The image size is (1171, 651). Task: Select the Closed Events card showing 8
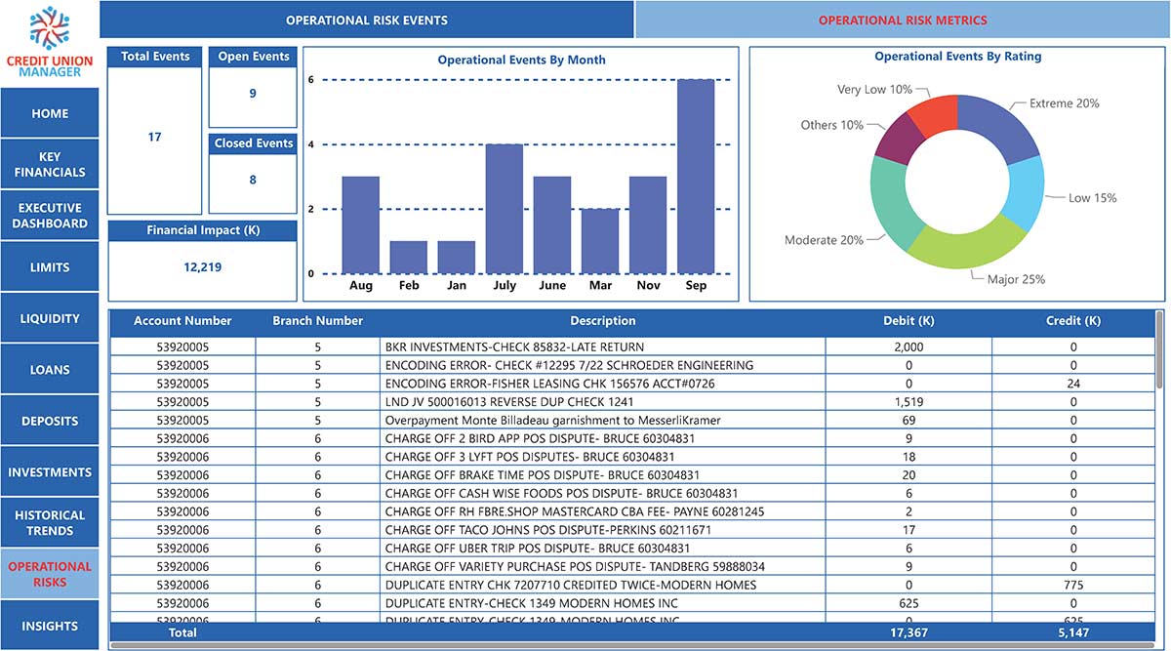coord(253,174)
